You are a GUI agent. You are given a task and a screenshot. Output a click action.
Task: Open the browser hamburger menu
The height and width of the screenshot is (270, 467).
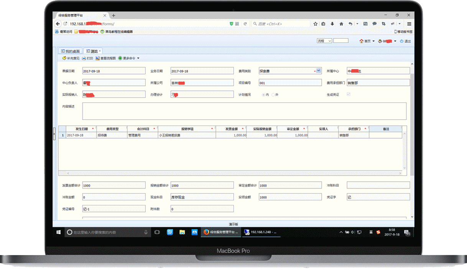(409, 24)
